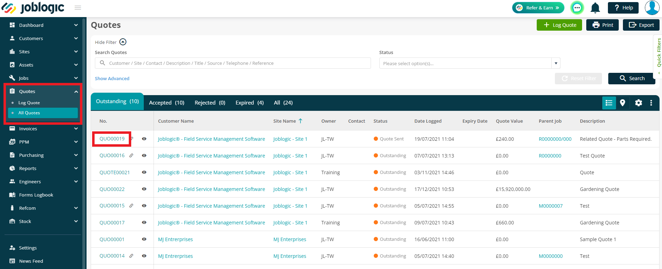662x269 pixels.
Task: Open notifications bell
Action: click(x=595, y=8)
